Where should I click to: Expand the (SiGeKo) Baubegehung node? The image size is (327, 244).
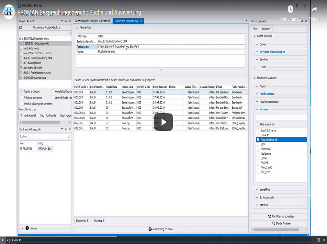pos(21,78)
